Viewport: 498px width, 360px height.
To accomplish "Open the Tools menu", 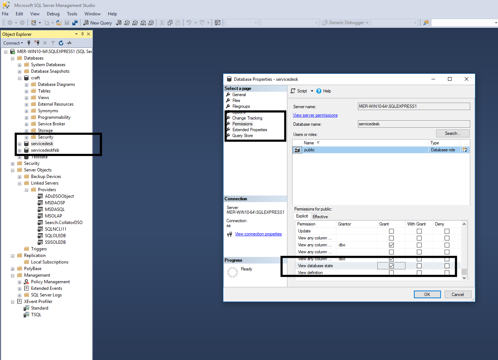I will 72,14.
